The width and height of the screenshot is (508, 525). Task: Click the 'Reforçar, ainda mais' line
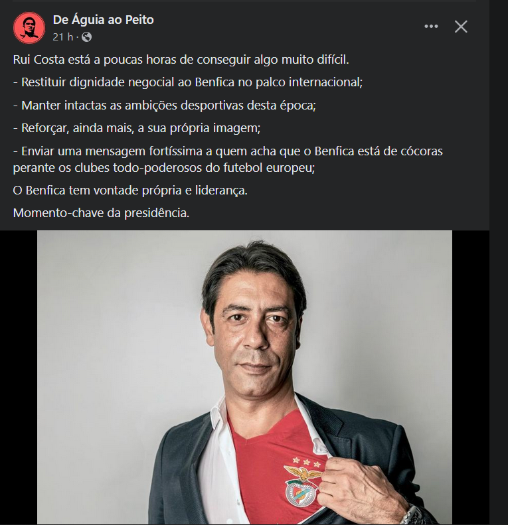pyautogui.click(x=137, y=128)
